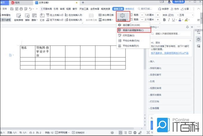Click 在下方插入行 insert row below

55,20
